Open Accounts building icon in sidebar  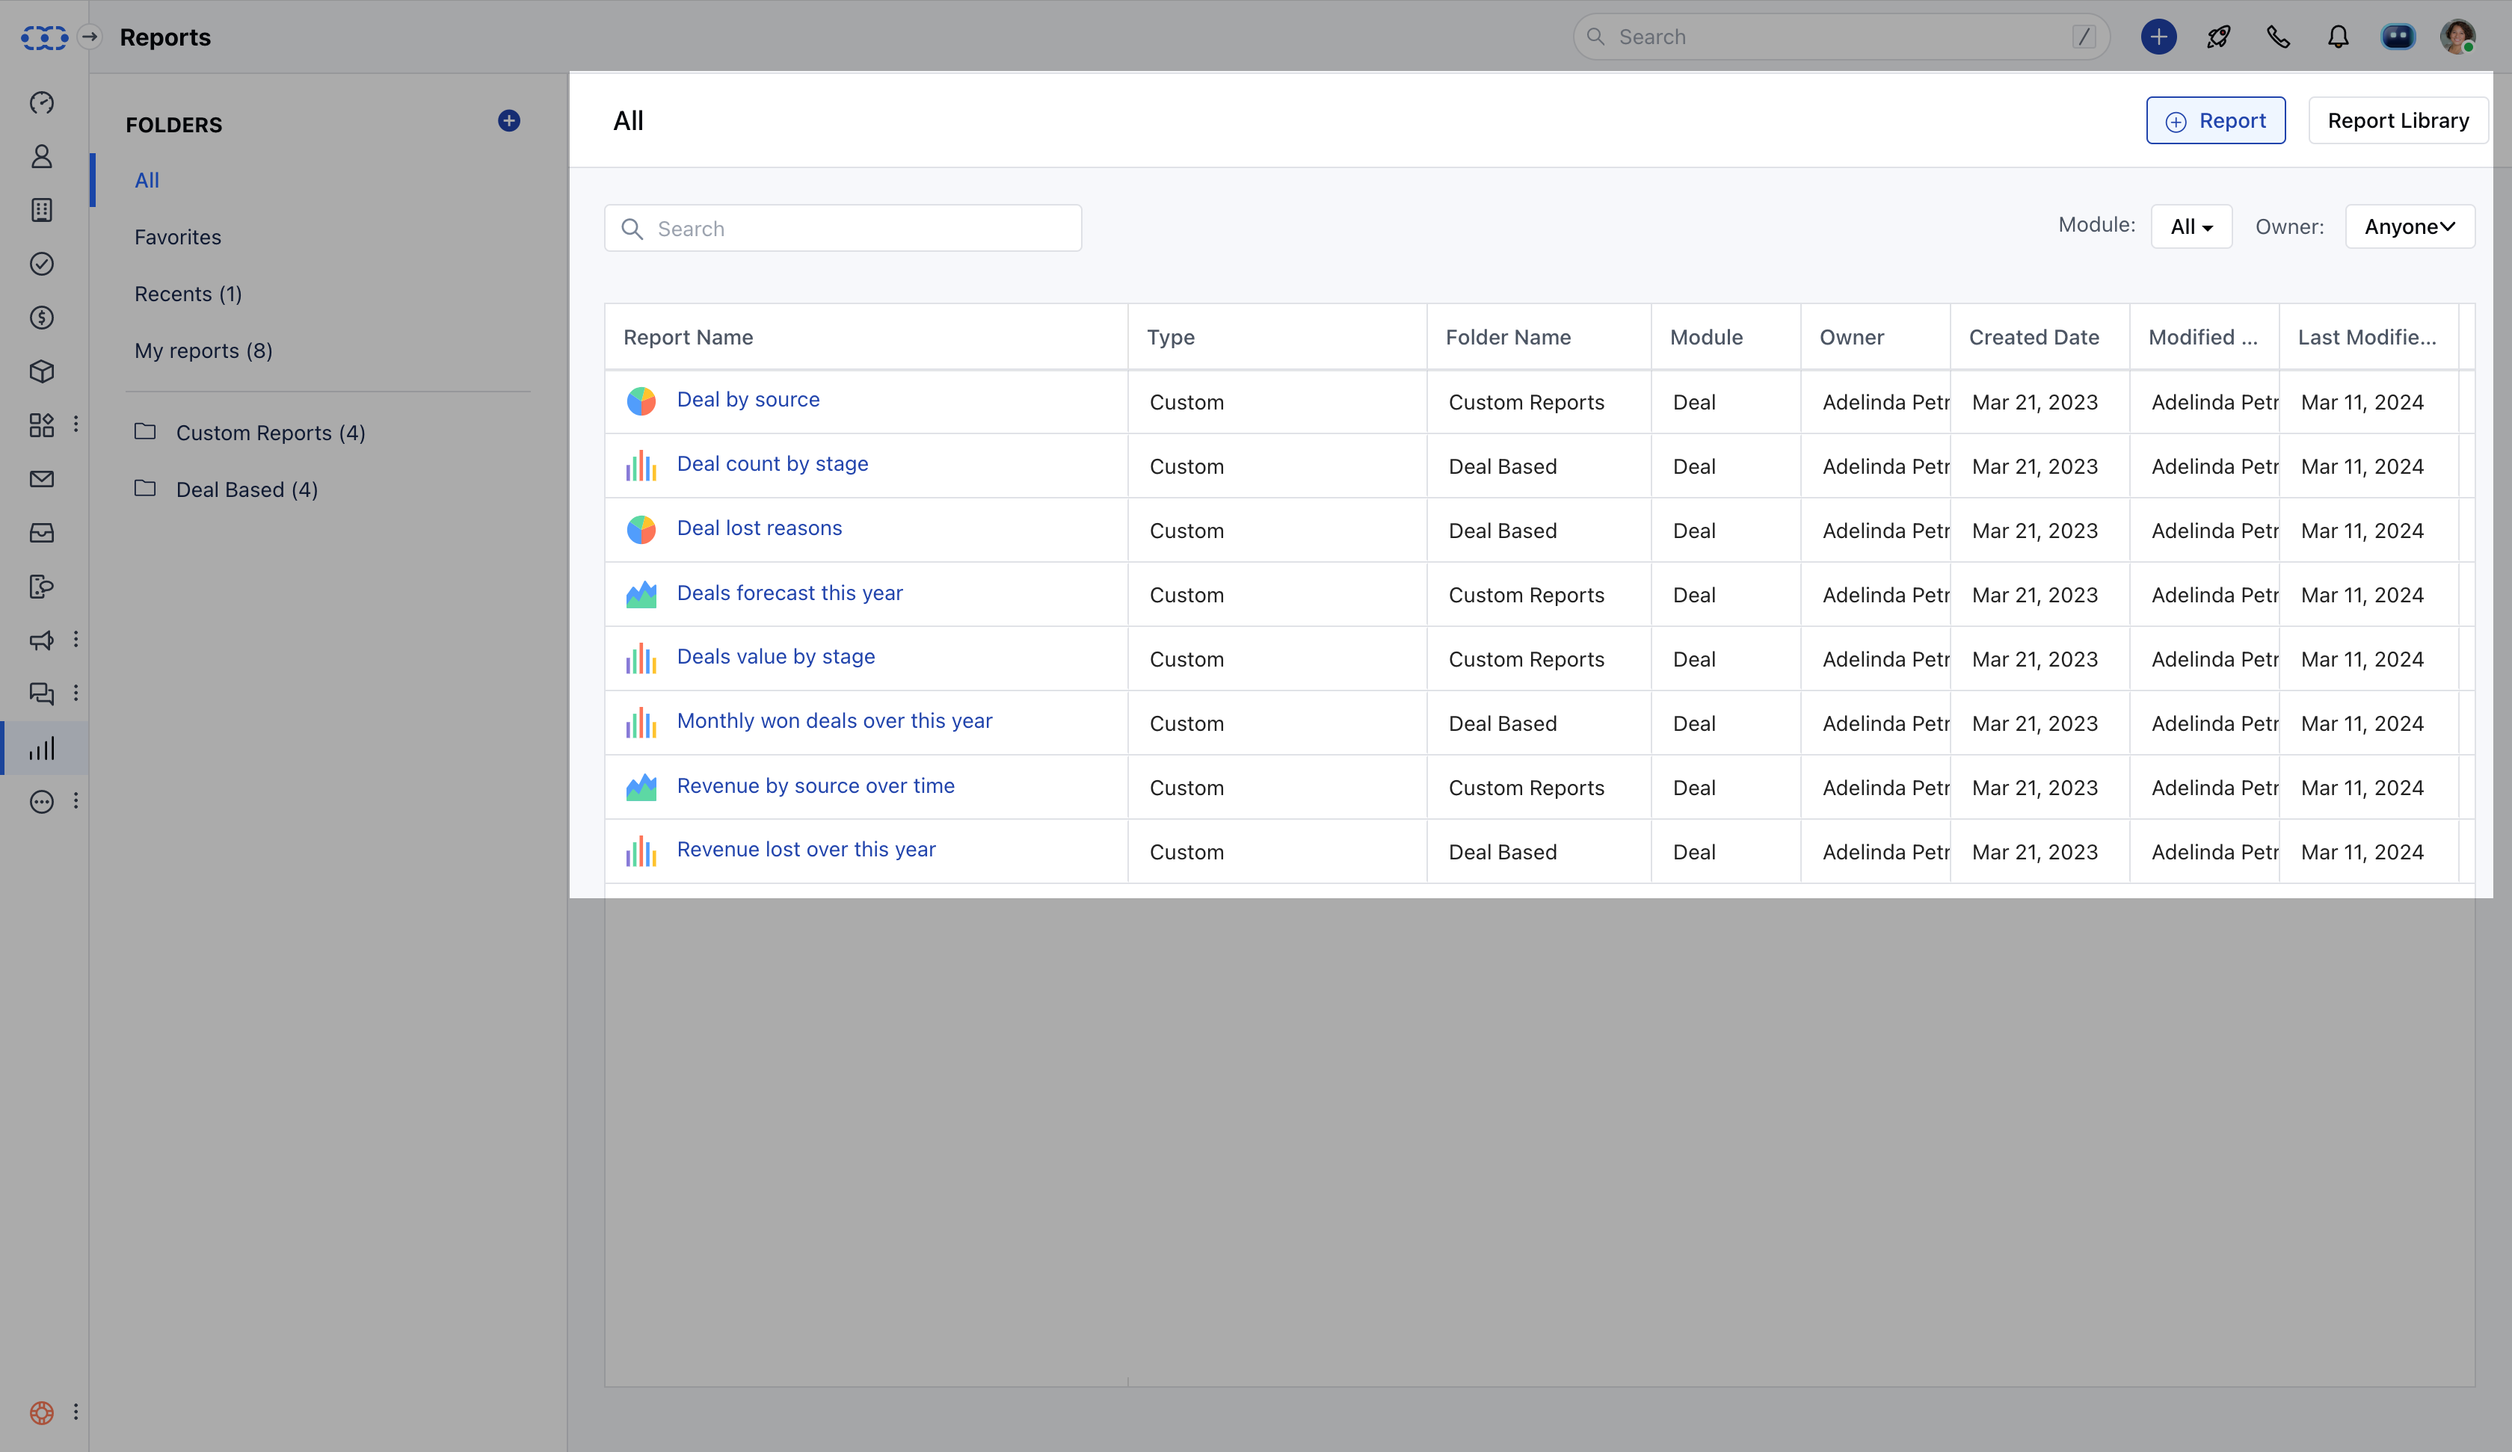pyautogui.click(x=42, y=210)
